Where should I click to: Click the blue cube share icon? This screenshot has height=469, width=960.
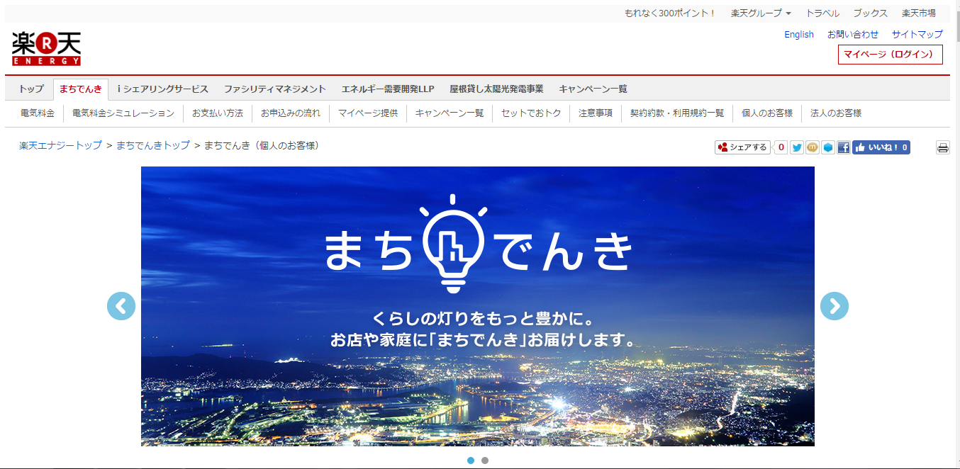828,147
